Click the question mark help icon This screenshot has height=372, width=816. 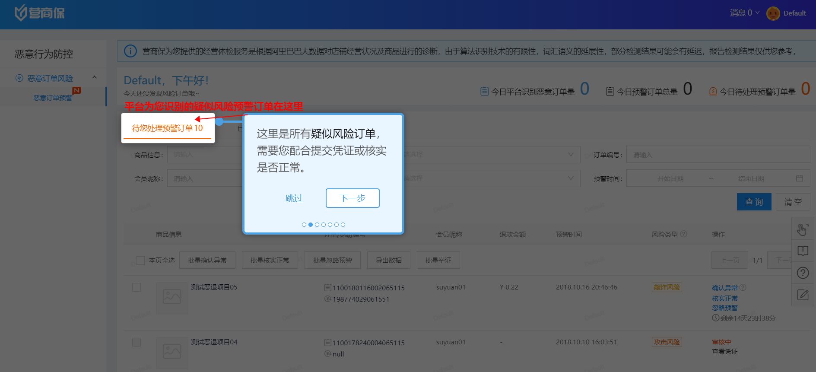click(x=803, y=273)
